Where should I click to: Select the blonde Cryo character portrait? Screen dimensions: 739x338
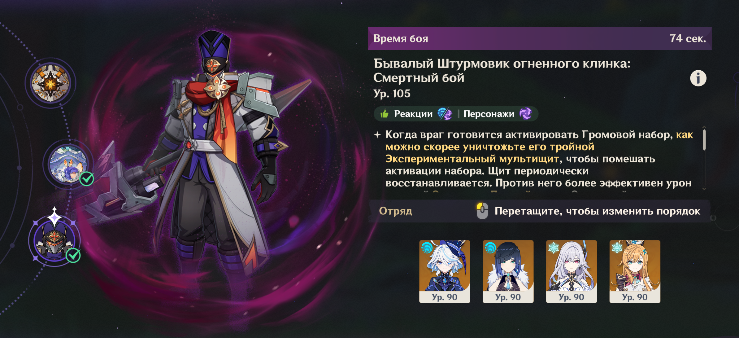(x=635, y=271)
